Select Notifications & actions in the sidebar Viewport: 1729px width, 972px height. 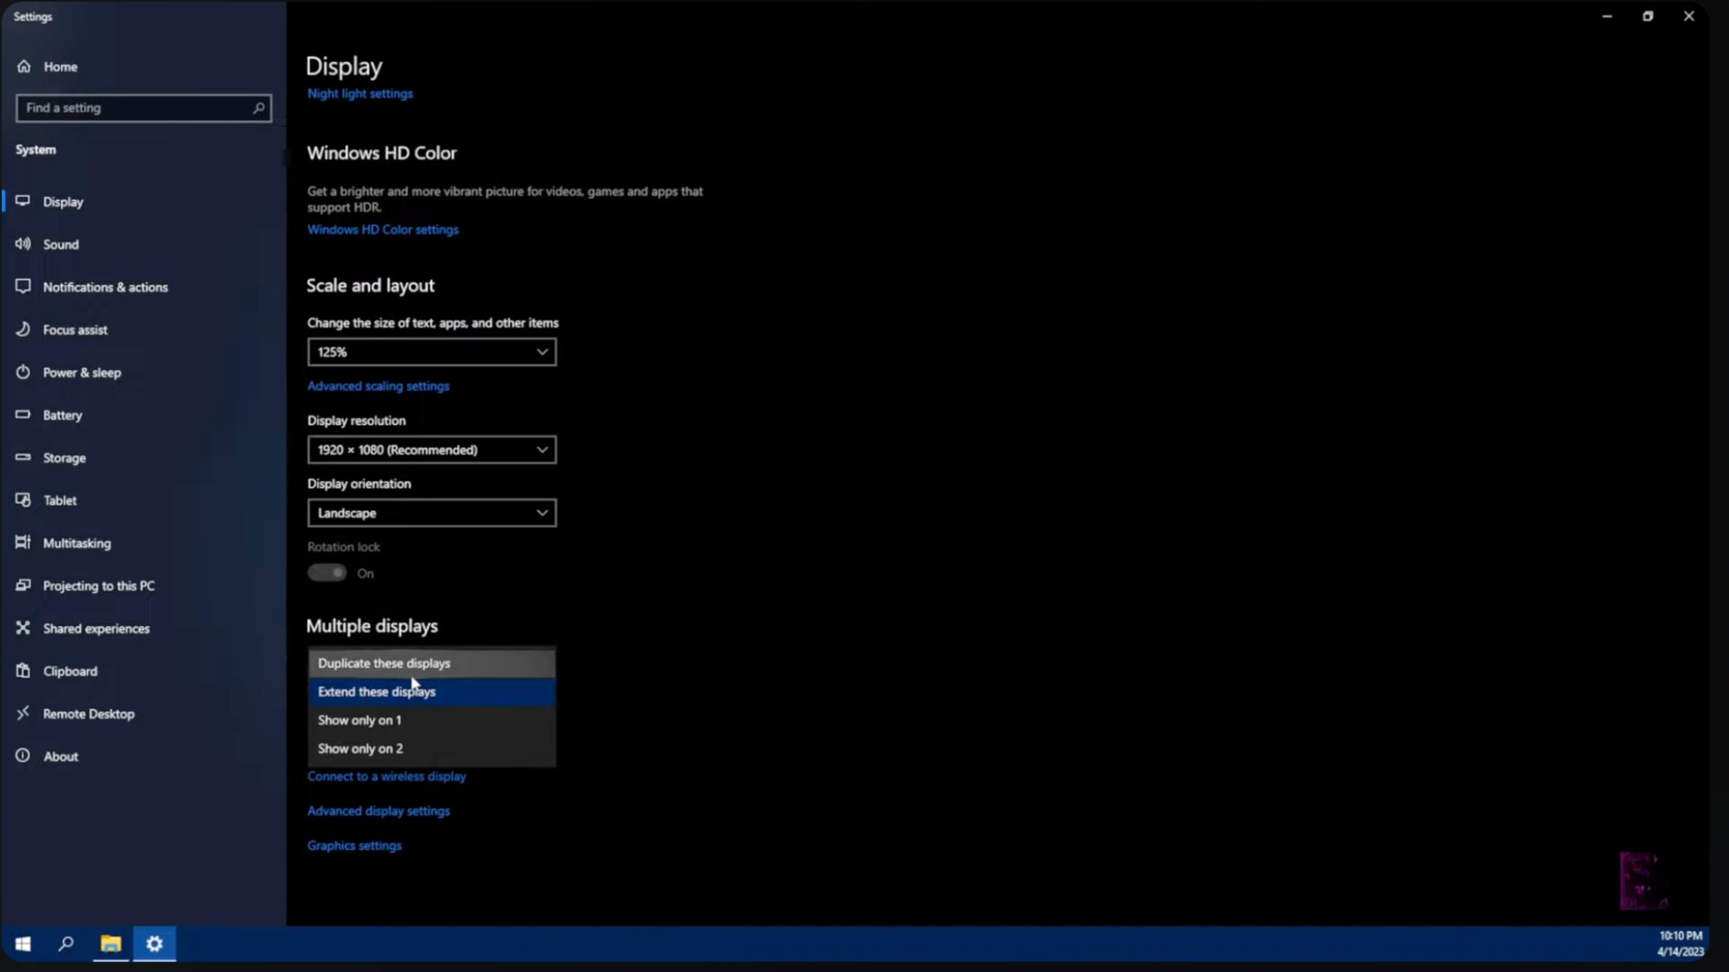(105, 287)
